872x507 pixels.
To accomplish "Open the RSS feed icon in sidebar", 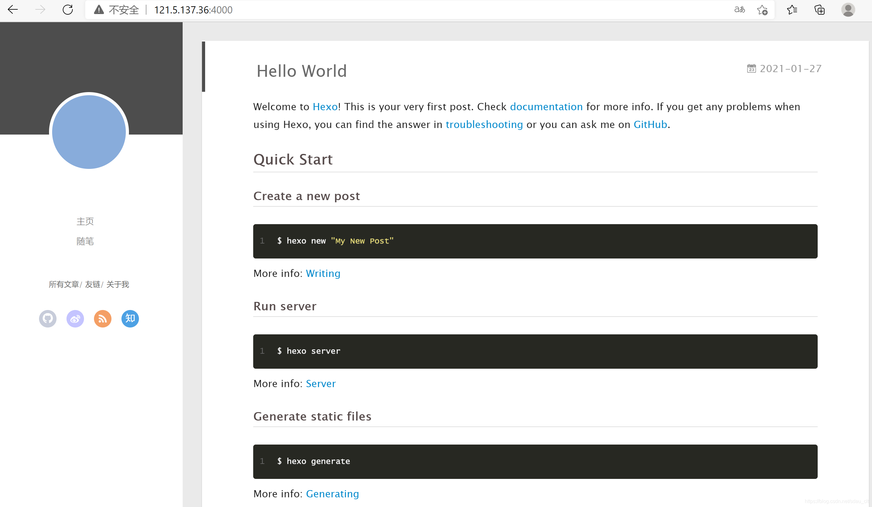I will pos(103,318).
